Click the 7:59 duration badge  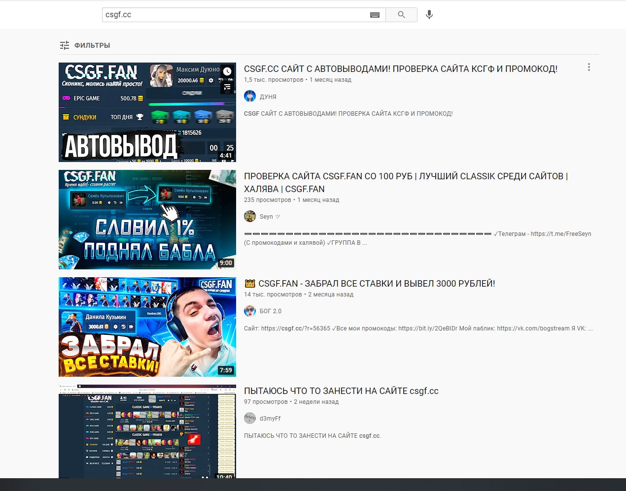[226, 370]
